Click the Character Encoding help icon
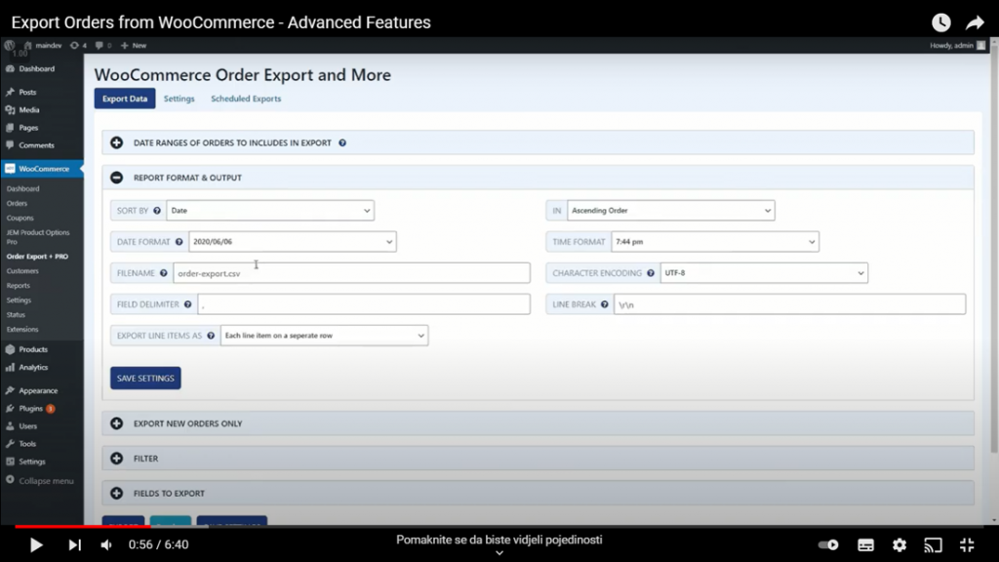Viewport: 999px width, 562px height. pyautogui.click(x=651, y=273)
